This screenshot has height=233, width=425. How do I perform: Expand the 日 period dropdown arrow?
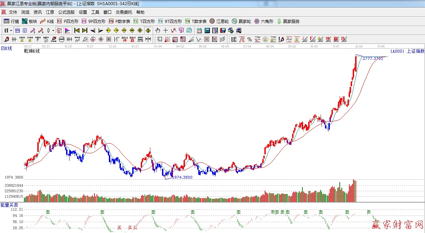[11, 30]
